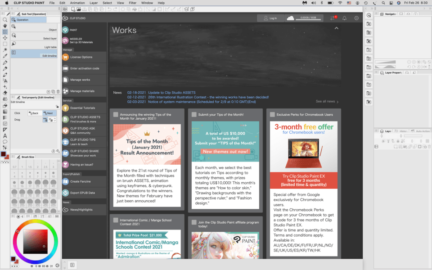This screenshot has height=270, width=432.
Task: Click the cloud storage icon
Action: coord(291,18)
